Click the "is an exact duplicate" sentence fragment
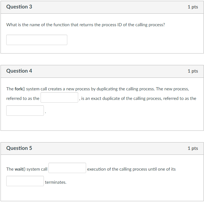 [101, 99]
